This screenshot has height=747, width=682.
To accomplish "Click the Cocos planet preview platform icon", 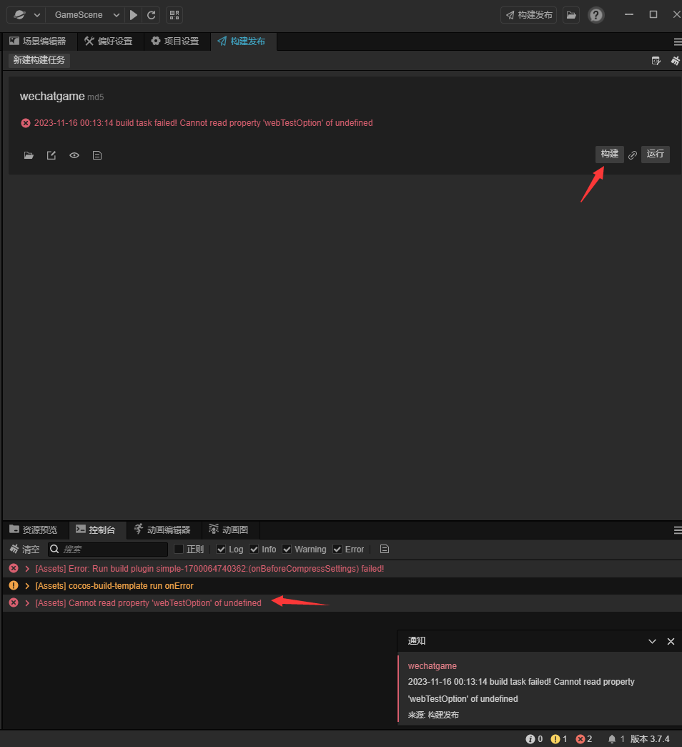I will click(19, 15).
